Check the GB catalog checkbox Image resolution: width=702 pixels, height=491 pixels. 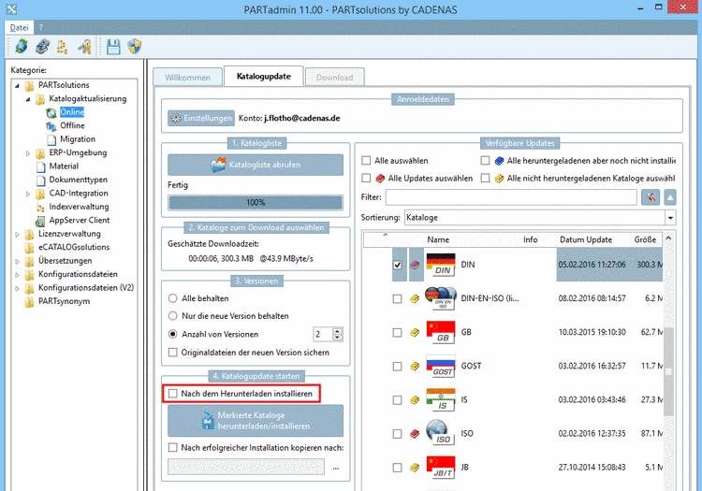(x=397, y=332)
